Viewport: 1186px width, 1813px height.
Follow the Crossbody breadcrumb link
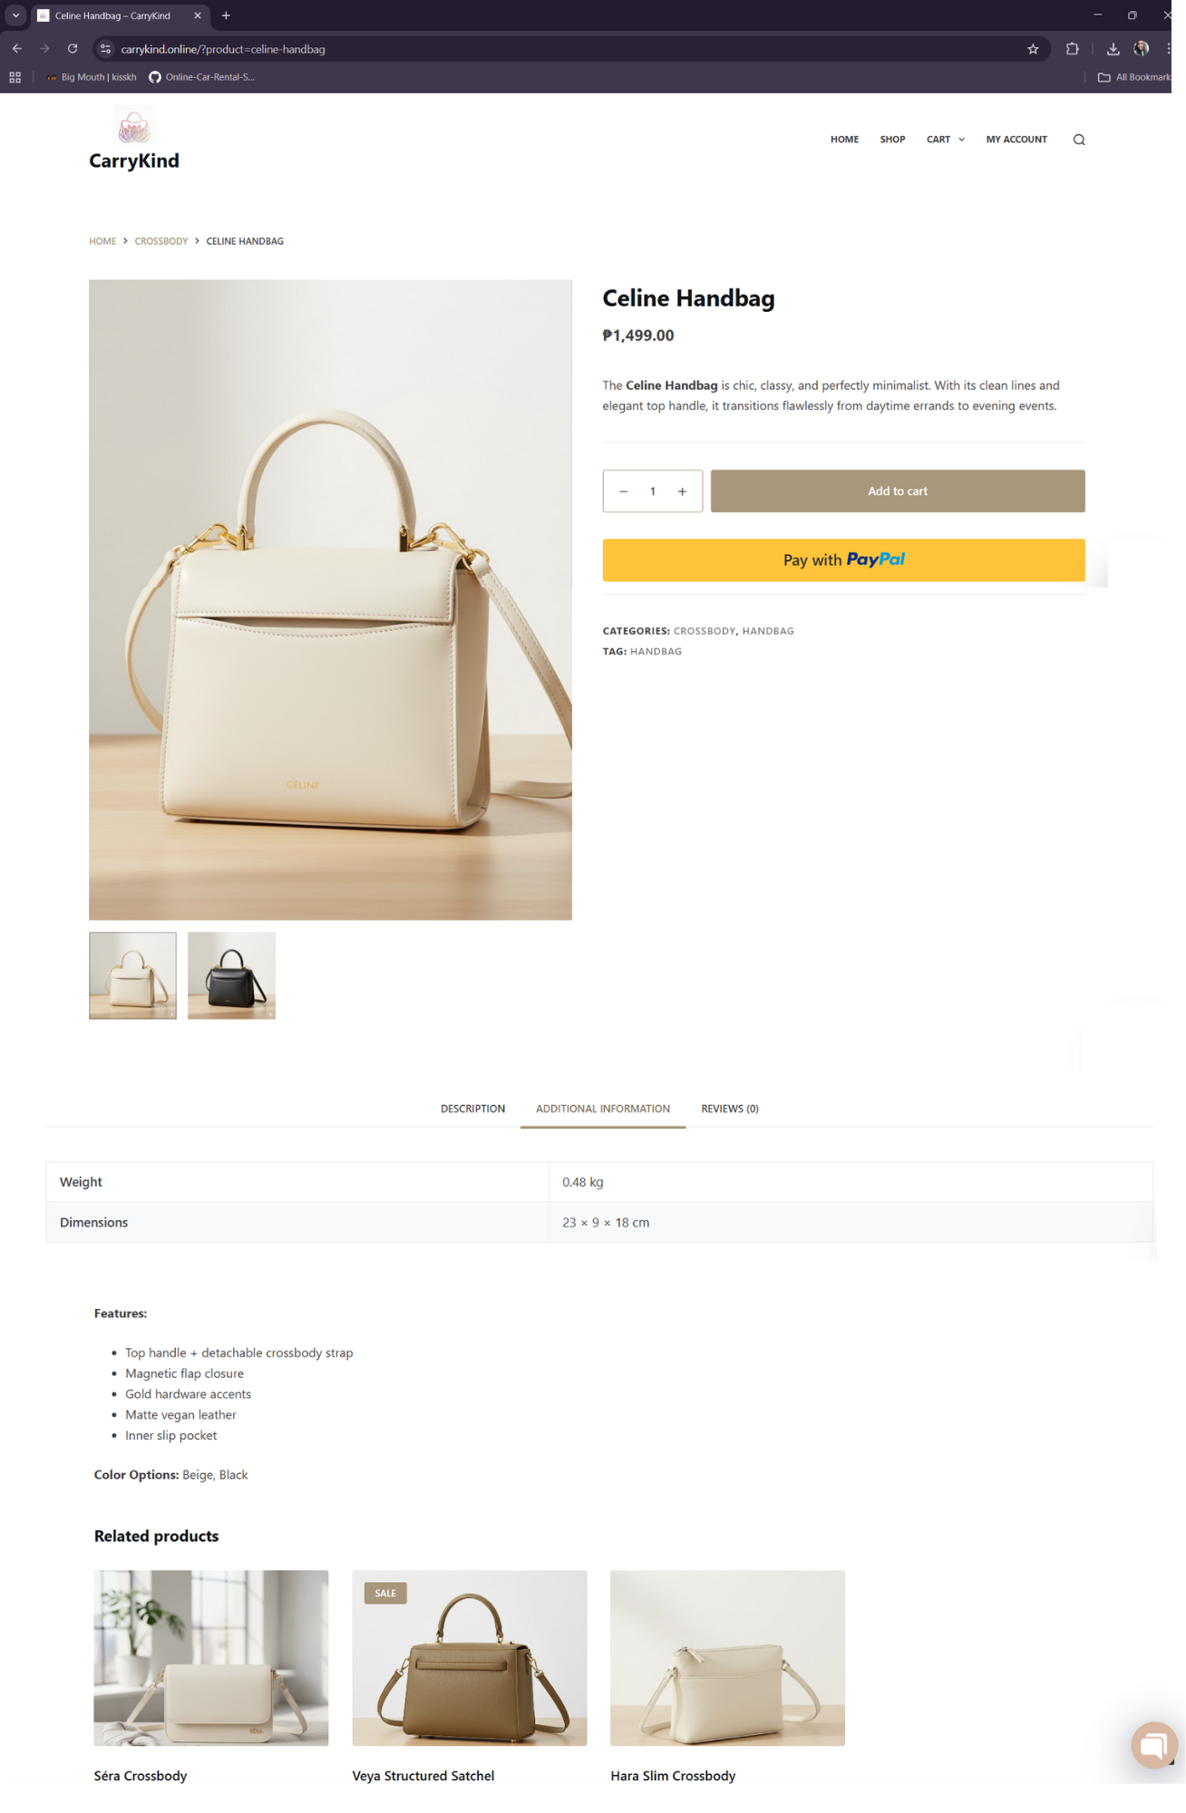click(160, 241)
